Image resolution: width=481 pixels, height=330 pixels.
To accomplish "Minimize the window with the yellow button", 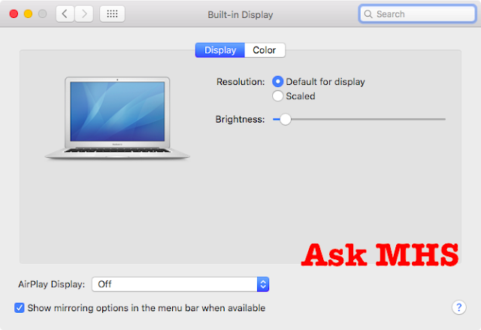I will [x=29, y=14].
